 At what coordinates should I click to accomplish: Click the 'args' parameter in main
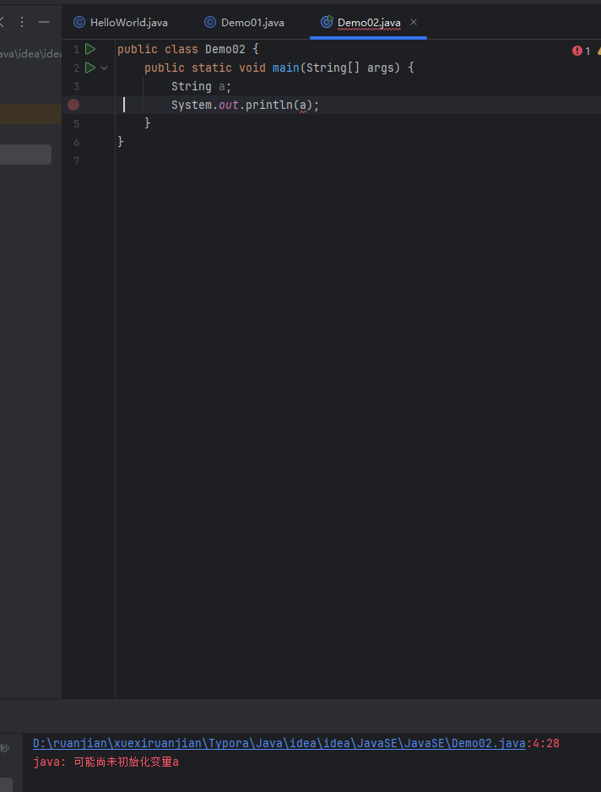(x=381, y=68)
